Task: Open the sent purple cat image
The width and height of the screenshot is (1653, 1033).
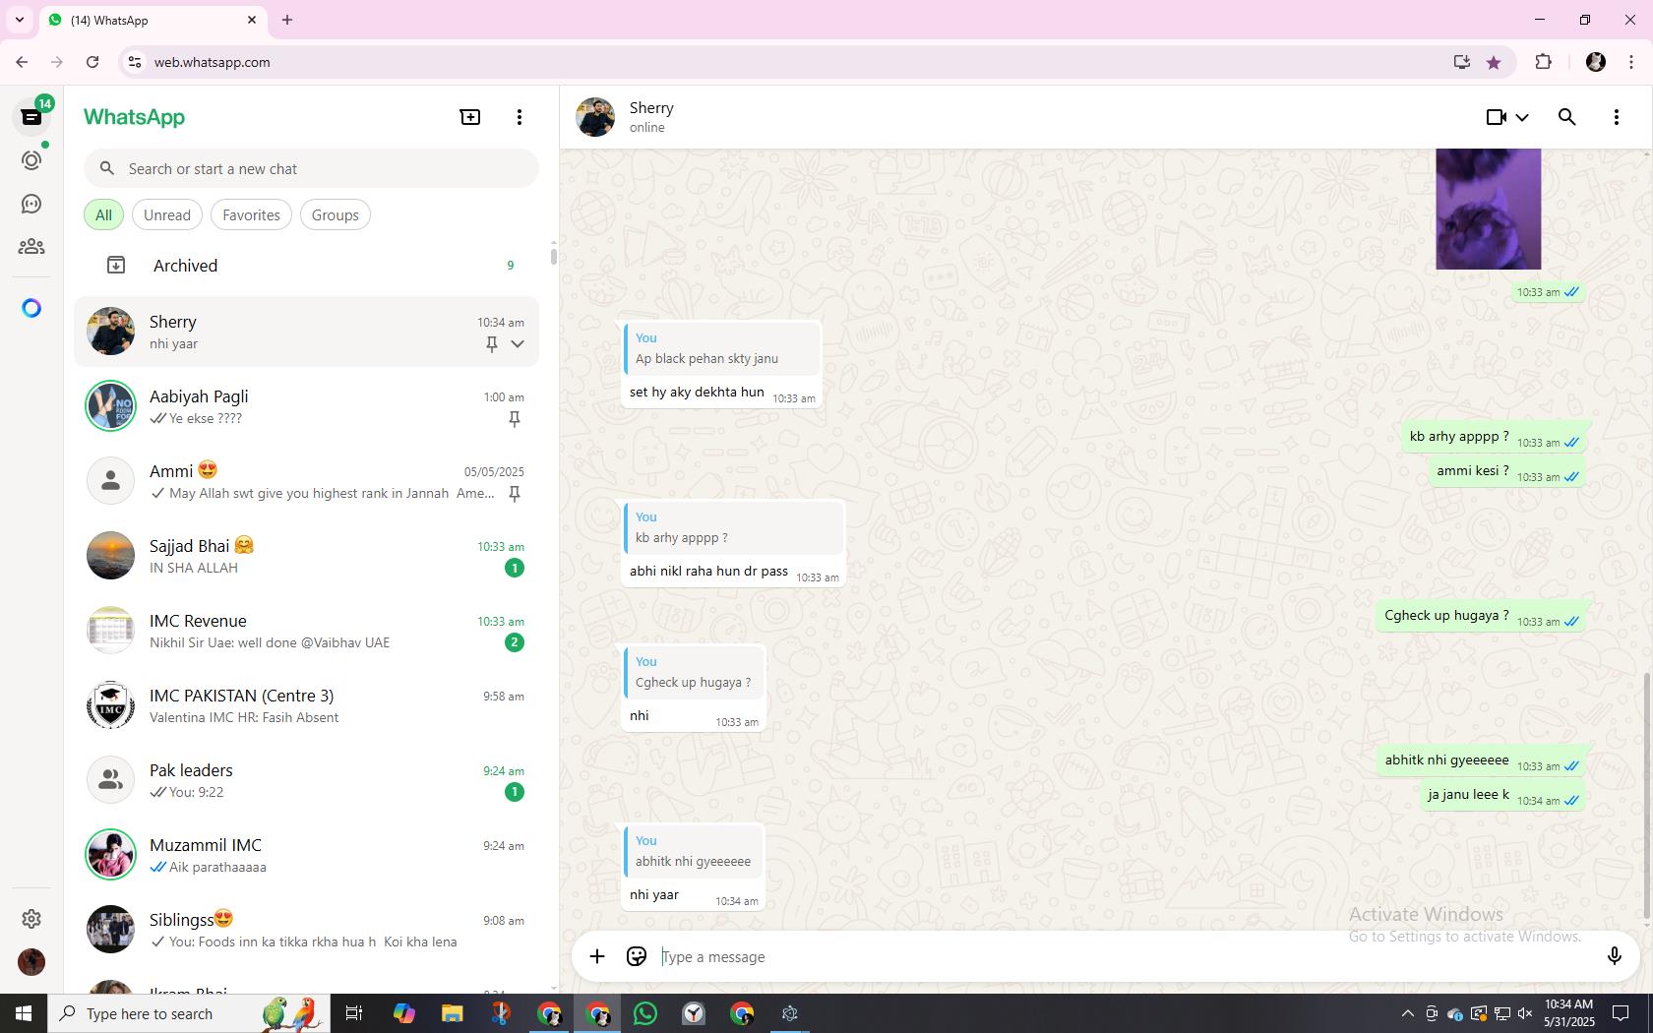Action: tap(1488, 209)
